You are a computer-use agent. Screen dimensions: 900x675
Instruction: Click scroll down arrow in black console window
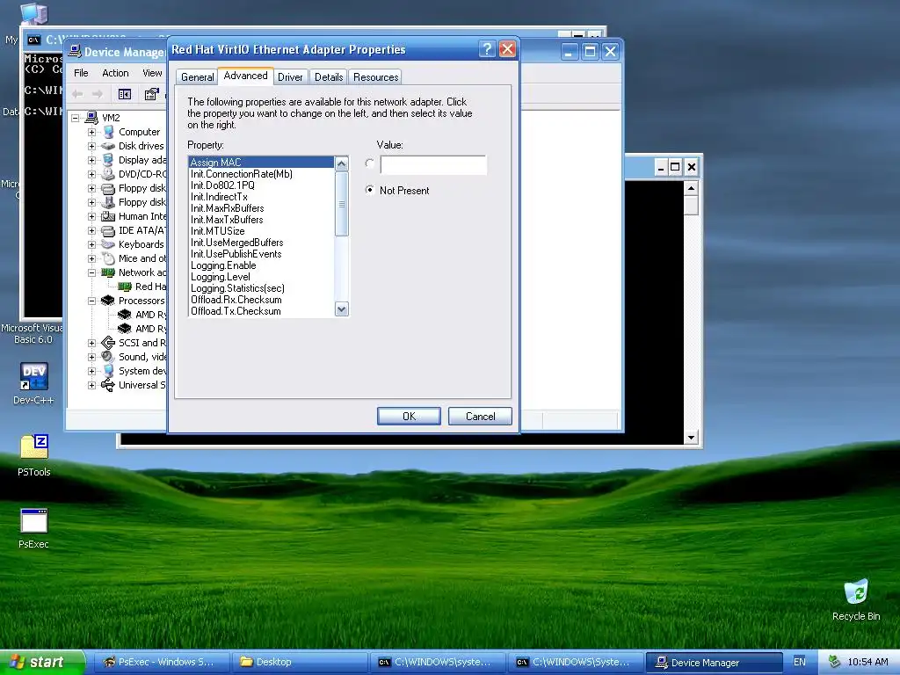coord(691,438)
